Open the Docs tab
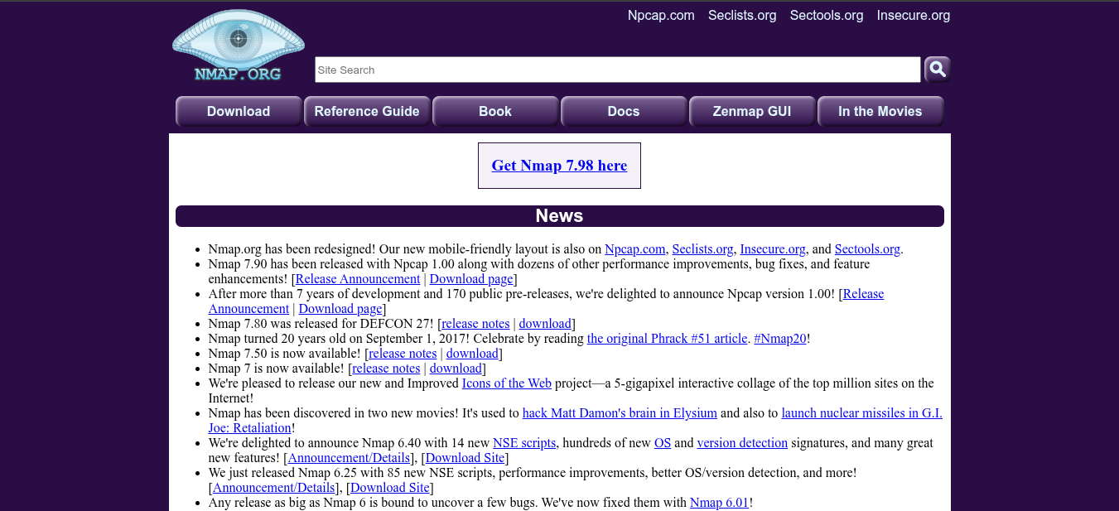Screen dimensions: 1119x511 (624, 111)
